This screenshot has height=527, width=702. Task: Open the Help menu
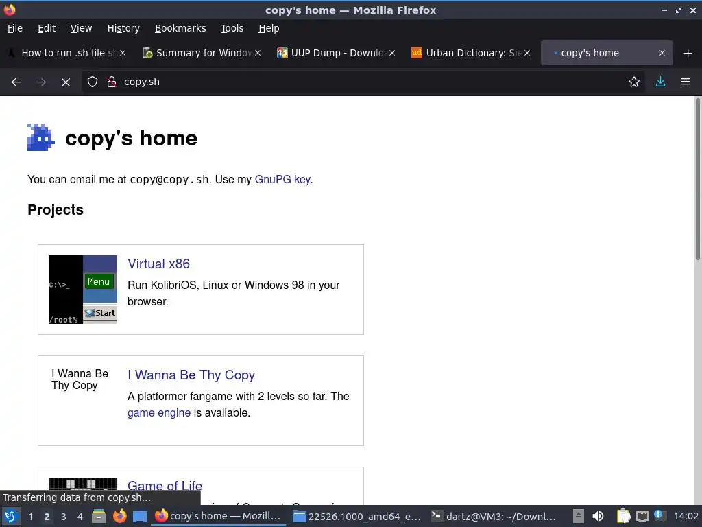[269, 28]
